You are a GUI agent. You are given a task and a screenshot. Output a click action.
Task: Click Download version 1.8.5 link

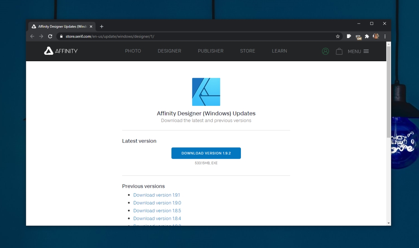pos(157,211)
